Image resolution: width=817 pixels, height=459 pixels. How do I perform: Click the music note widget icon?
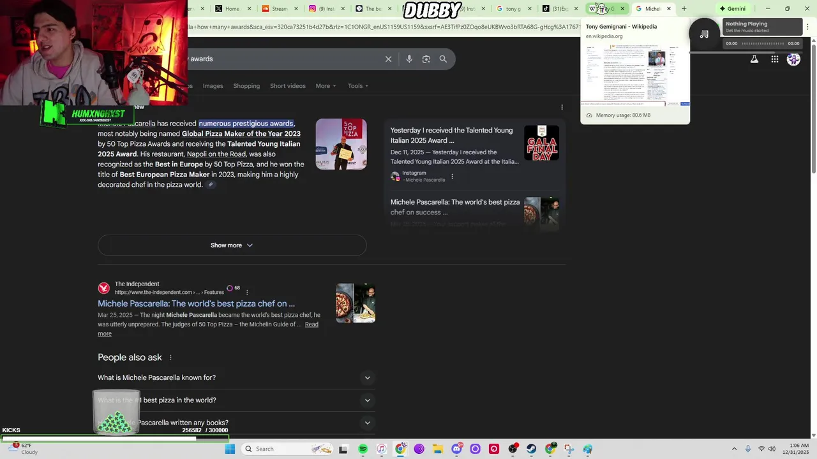coord(704,34)
